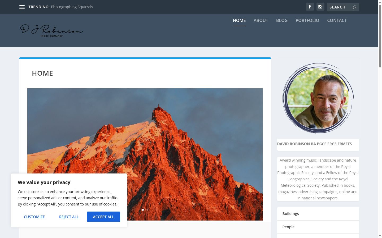Click the D J Robinson Photography logo
Viewport: 382px width, 238px height.
coord(52,31)
